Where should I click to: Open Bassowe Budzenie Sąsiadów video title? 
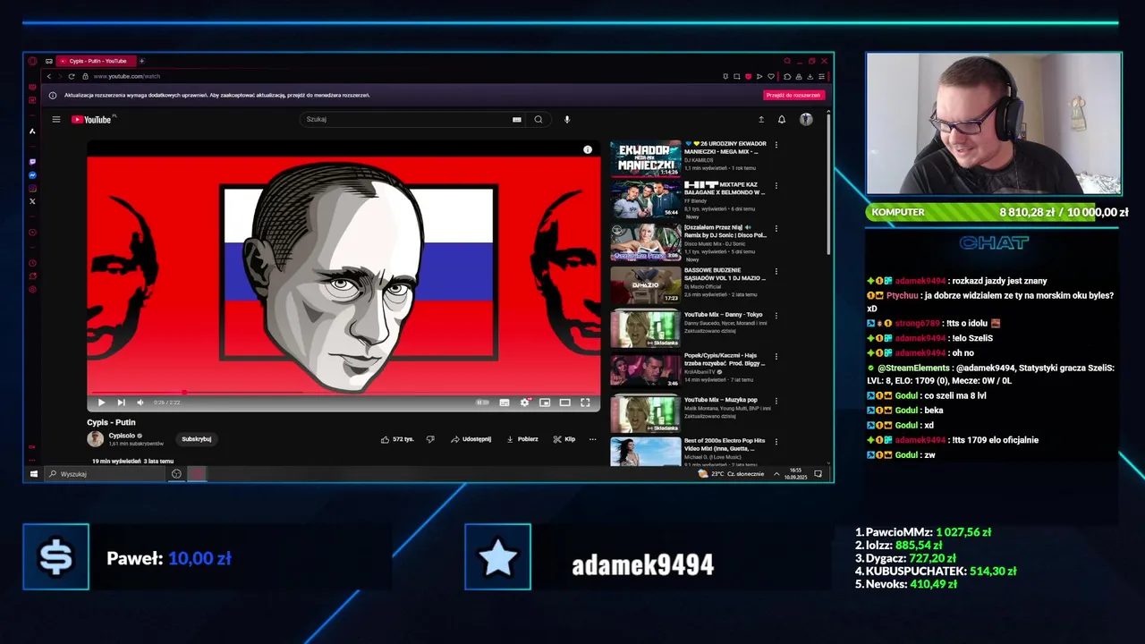[x=725, y=274]
